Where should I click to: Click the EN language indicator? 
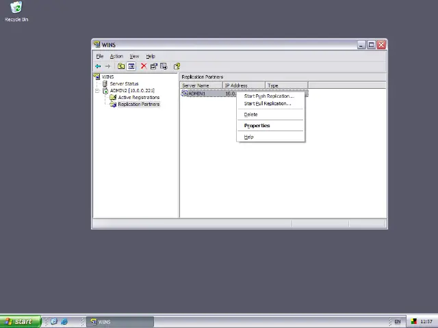coord(398,322)
